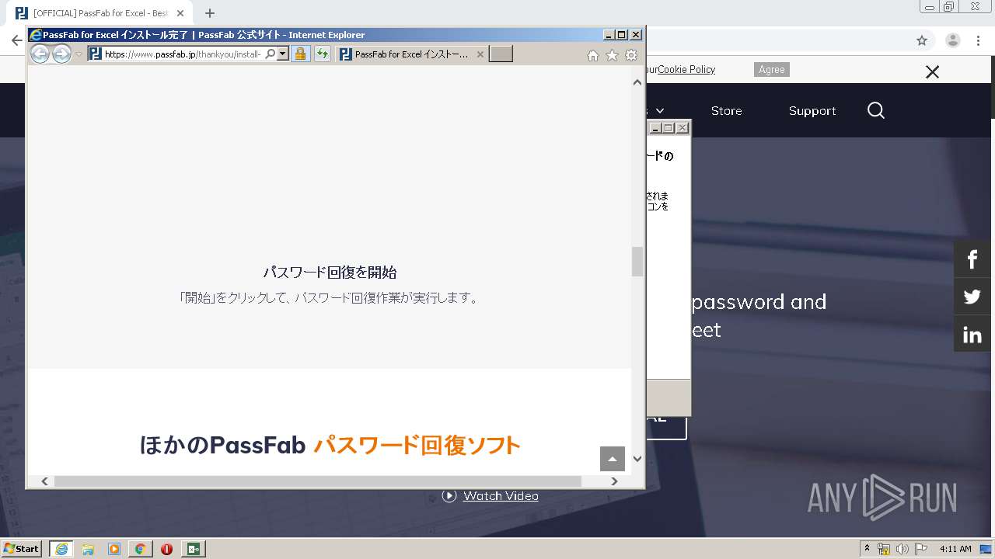Viewport: 995px width, 559px height.
Task: Open new tab in Chrome with plus
Action: pyautogui.click(x=210, y=13)
